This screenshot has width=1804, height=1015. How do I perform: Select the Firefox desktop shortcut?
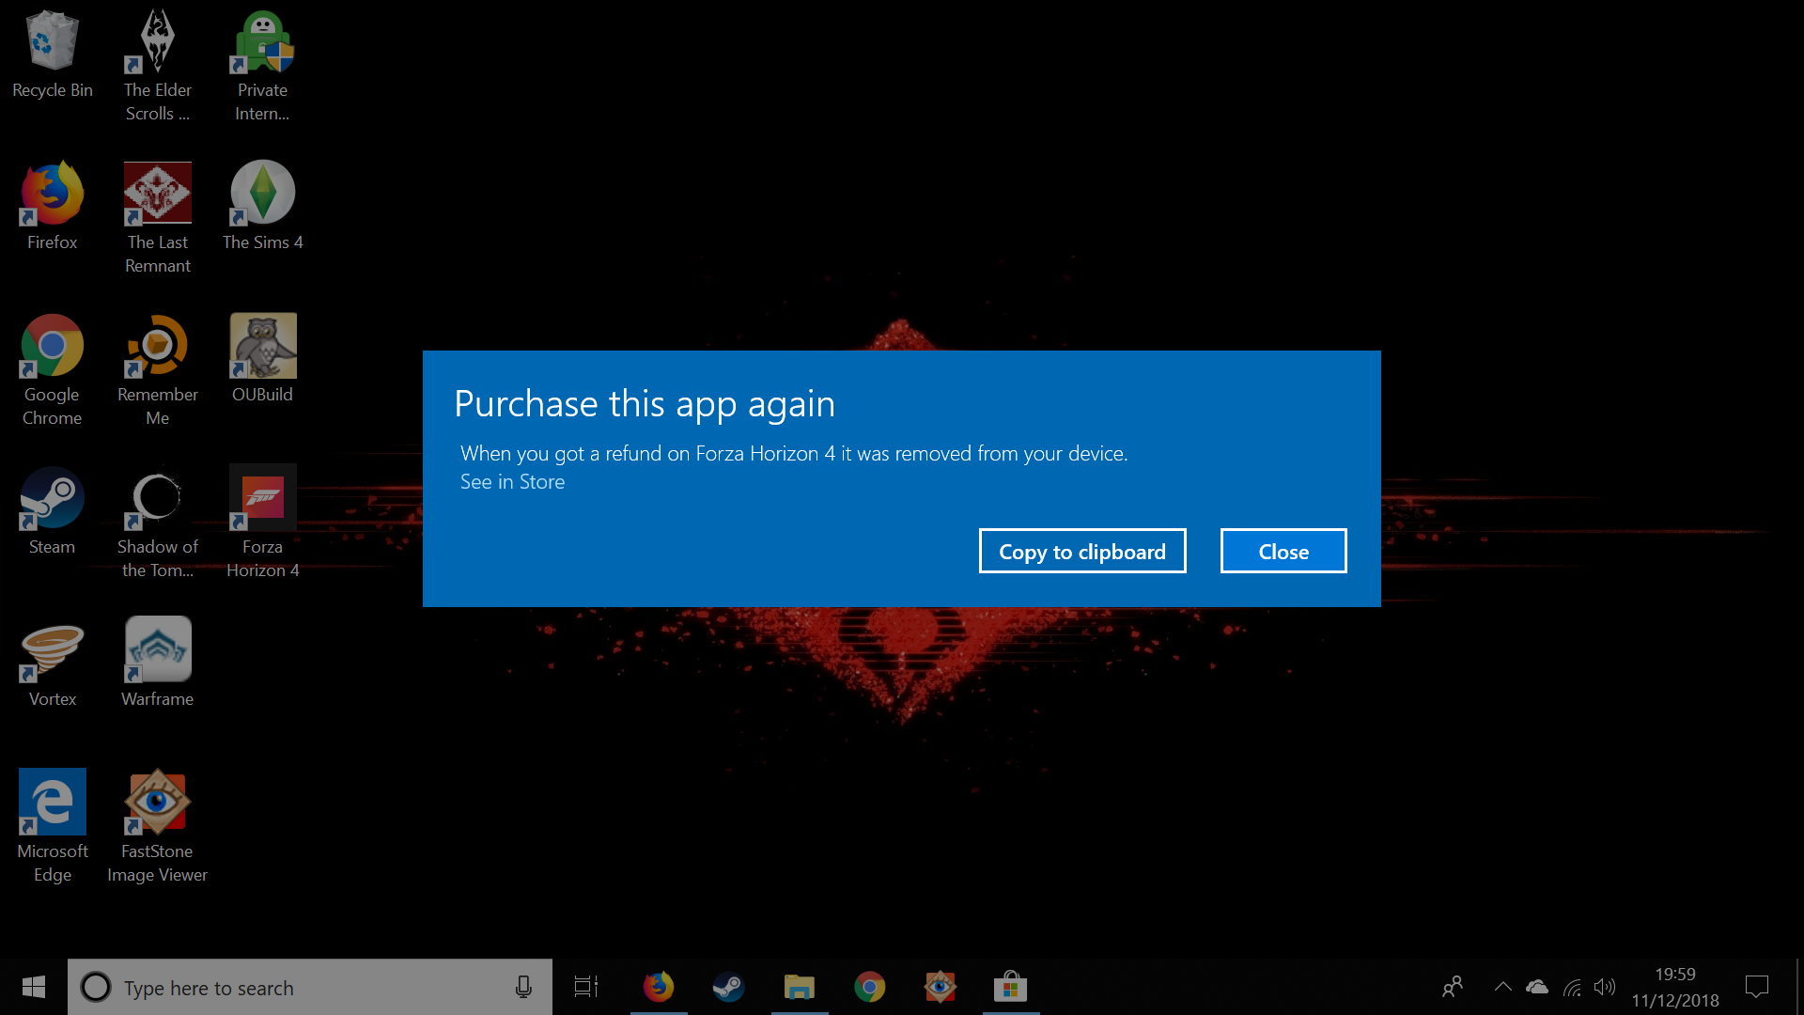(53, 207)
